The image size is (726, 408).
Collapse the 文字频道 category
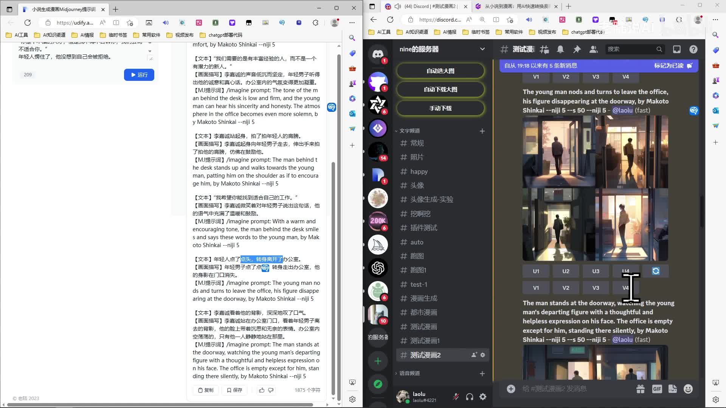click(410, 131)
